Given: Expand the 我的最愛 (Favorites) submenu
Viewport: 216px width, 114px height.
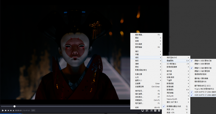Looking at the screenshot, I should point(146,44).
